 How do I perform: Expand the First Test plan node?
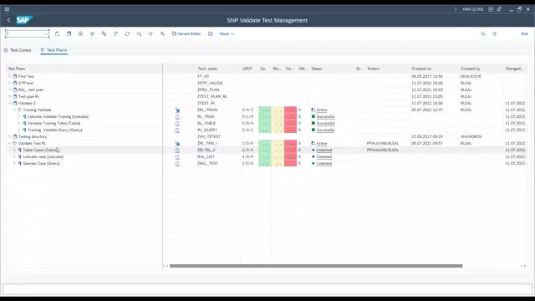tap(9, 76)
